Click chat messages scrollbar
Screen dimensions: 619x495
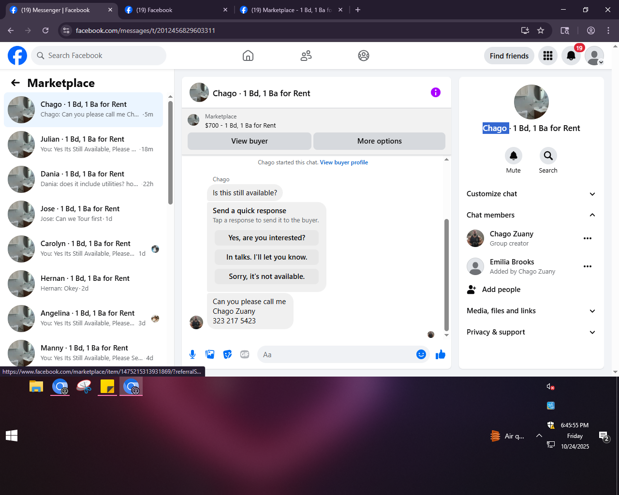(446, 275)
